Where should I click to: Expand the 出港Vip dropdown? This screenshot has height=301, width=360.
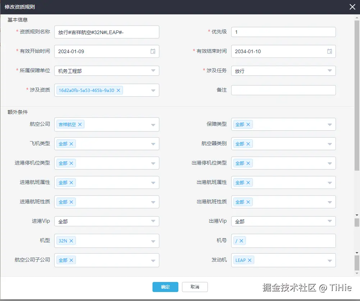click(x=330, y=221)
